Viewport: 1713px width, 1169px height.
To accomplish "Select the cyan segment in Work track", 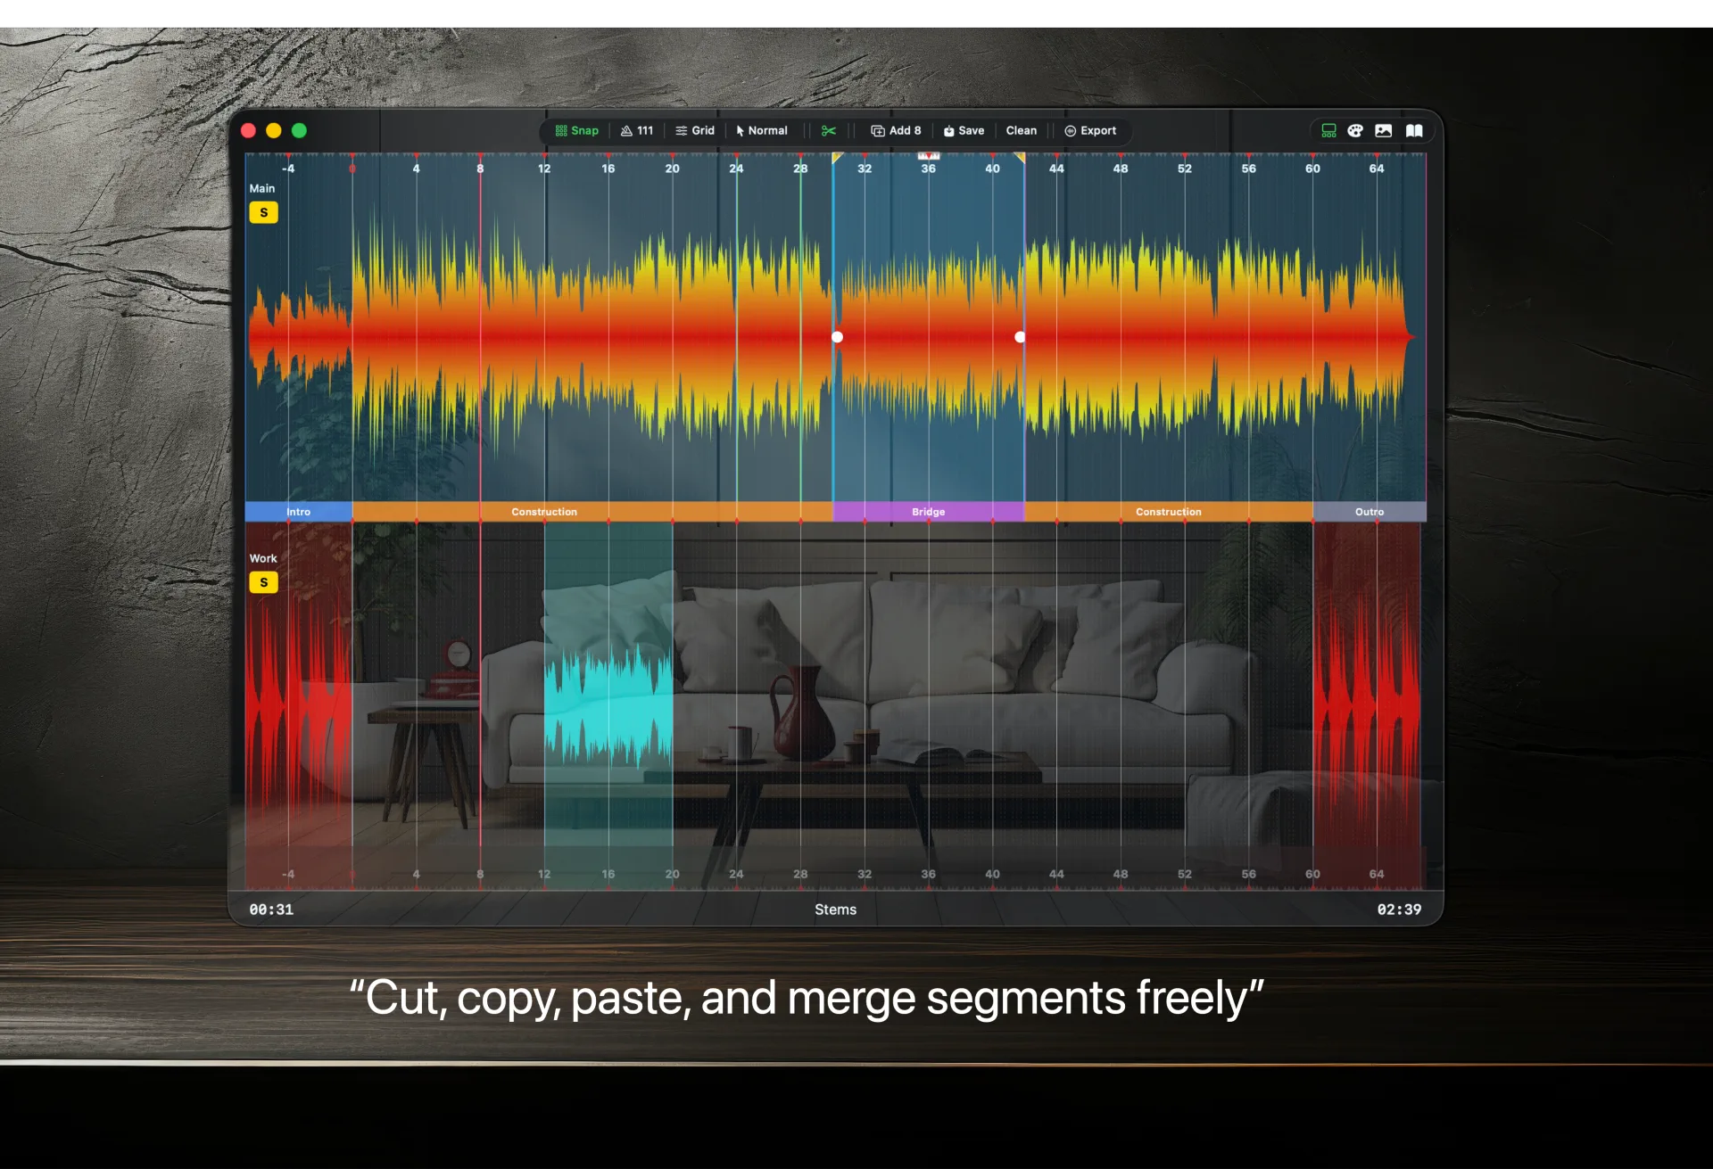I will (608, 704).
